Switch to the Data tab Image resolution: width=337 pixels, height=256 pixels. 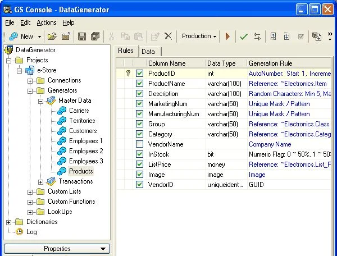point(148,52)
